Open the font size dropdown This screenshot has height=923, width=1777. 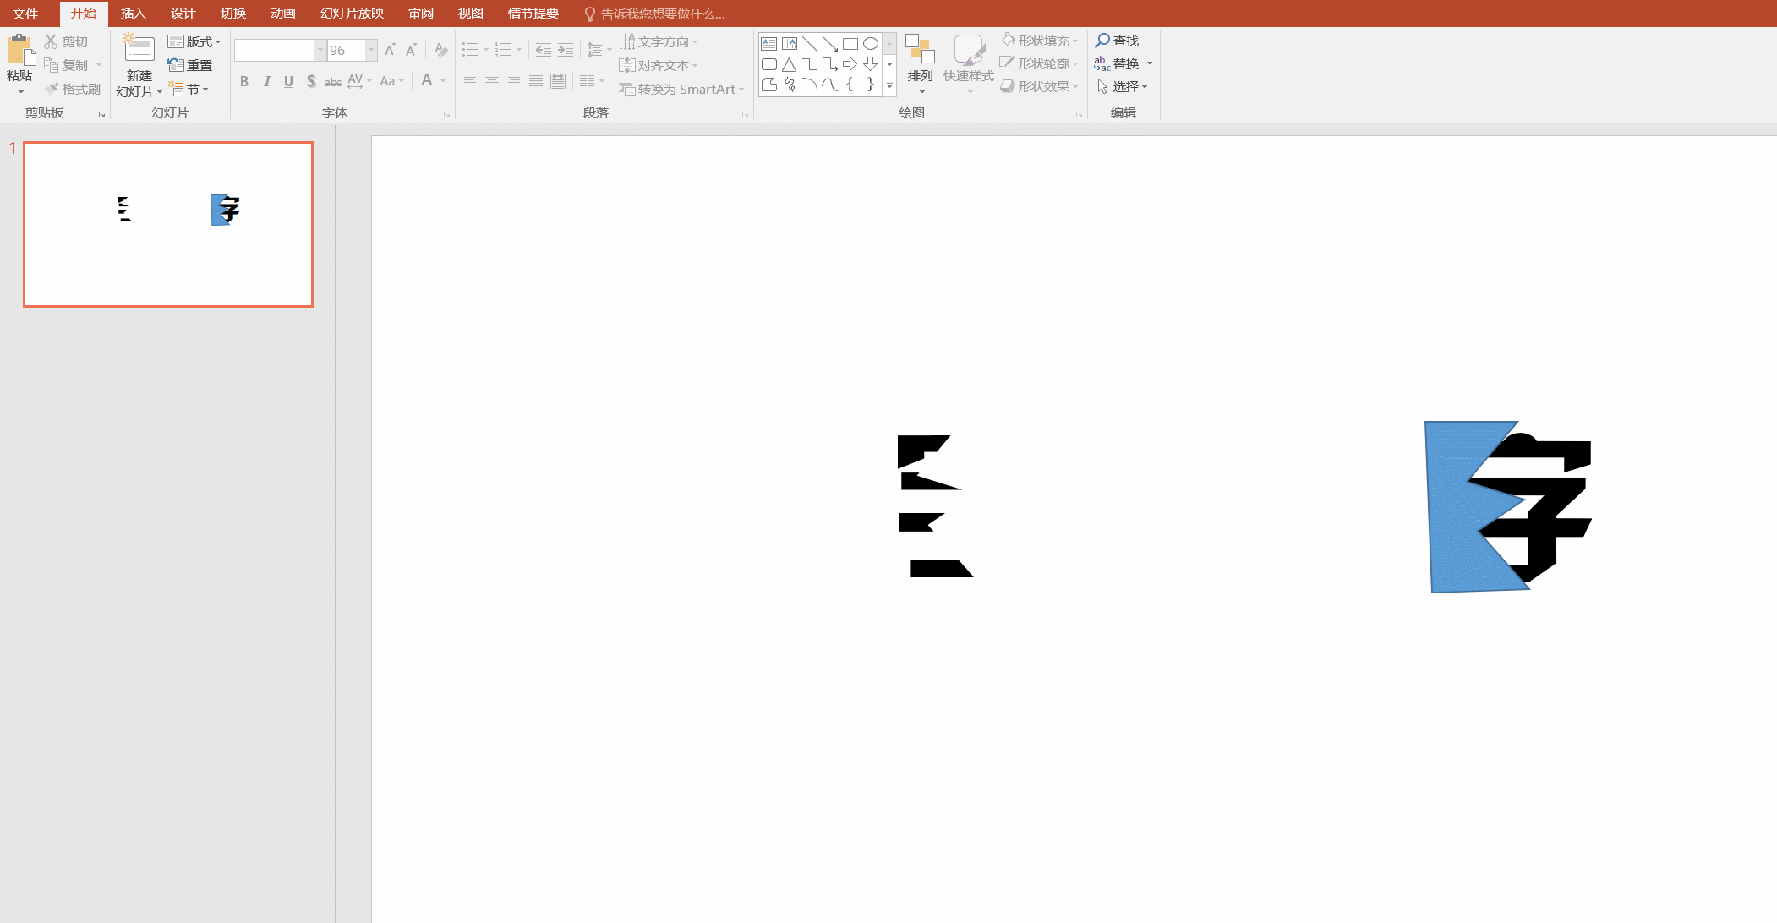click(x=371, y=51)
